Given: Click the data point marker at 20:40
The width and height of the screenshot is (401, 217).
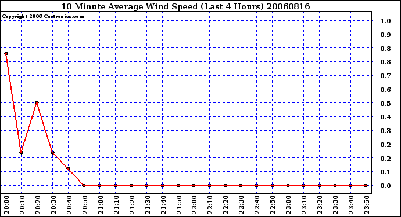Looking at the screenshot, I should coord(68,168).
